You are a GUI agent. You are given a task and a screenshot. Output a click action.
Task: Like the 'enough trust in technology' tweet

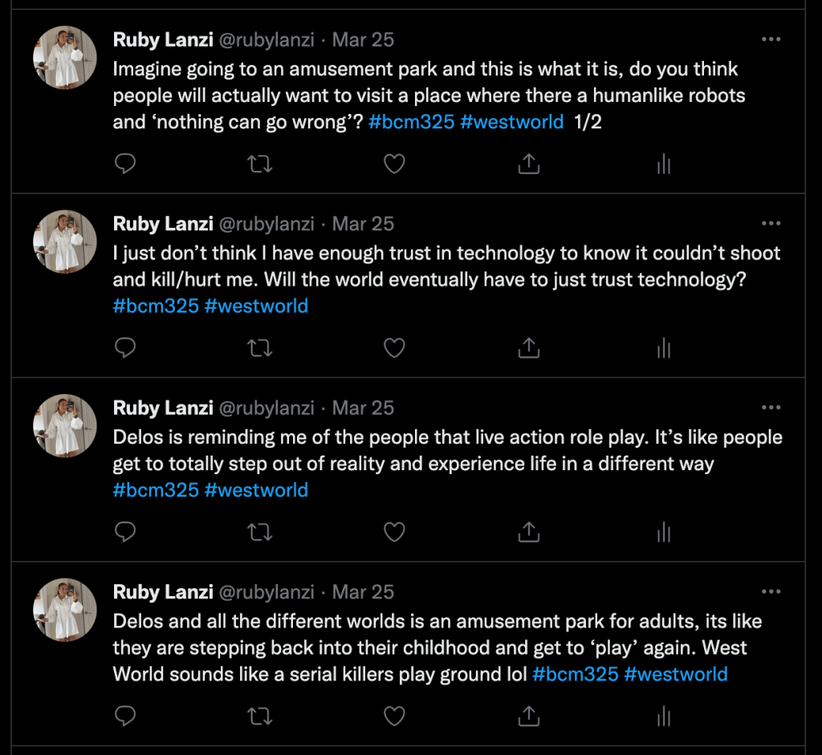click(x=393, y=347)
